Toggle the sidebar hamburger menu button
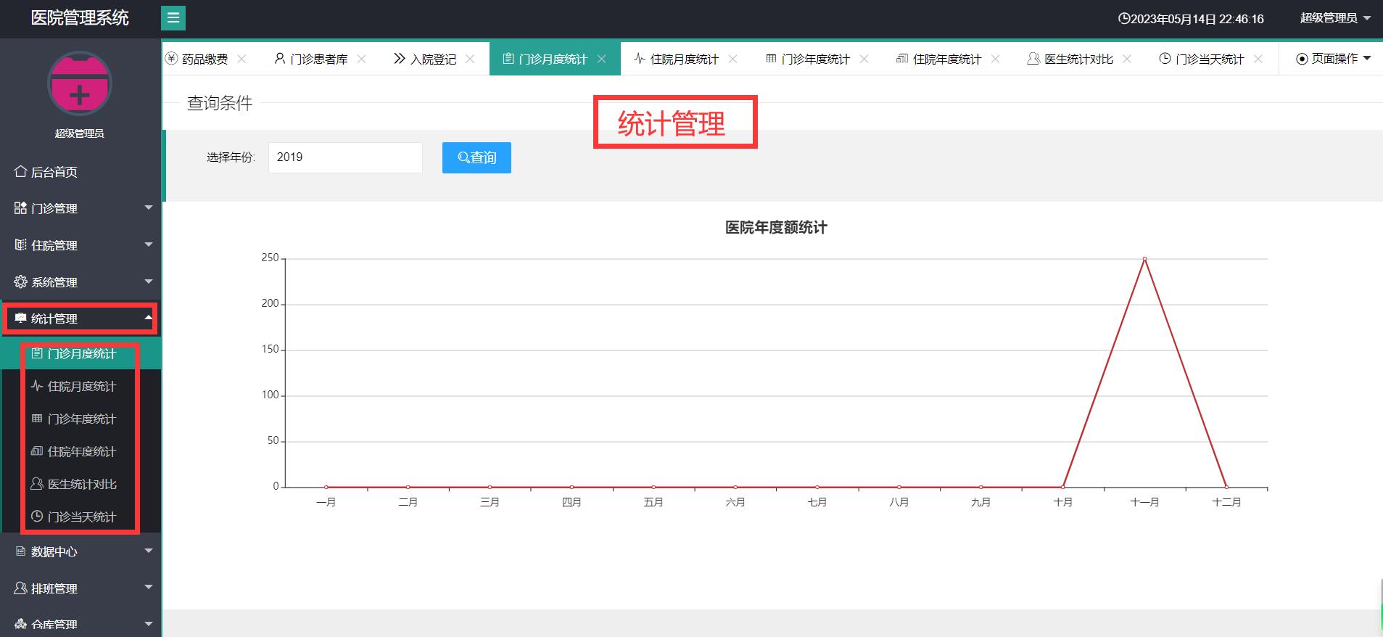Image resolution: width=1383 pixels, height=637 pixels. pyautogui.click(x=173, y=18)
